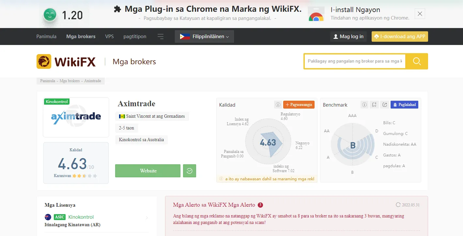This screenshot has width=463, height=236.
Task: Click Mga brokers in the breadcrumb
Action: coord(69,81)
